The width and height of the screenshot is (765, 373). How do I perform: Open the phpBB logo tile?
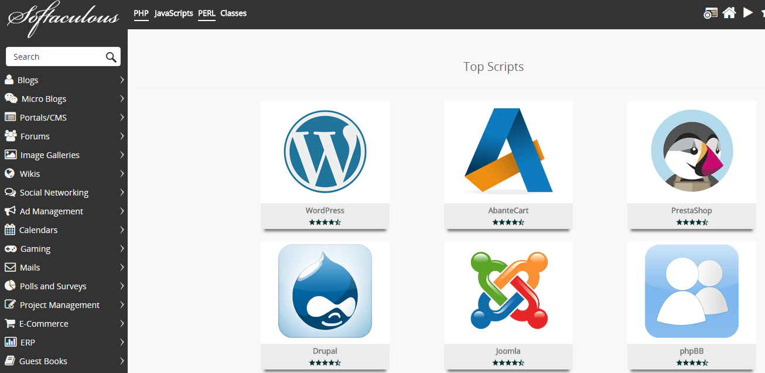692,292
